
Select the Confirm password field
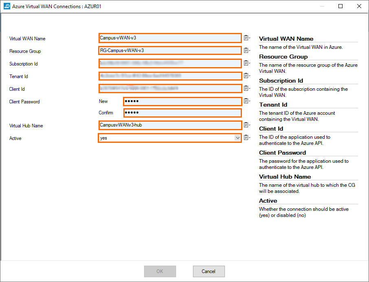click(182, 113)
